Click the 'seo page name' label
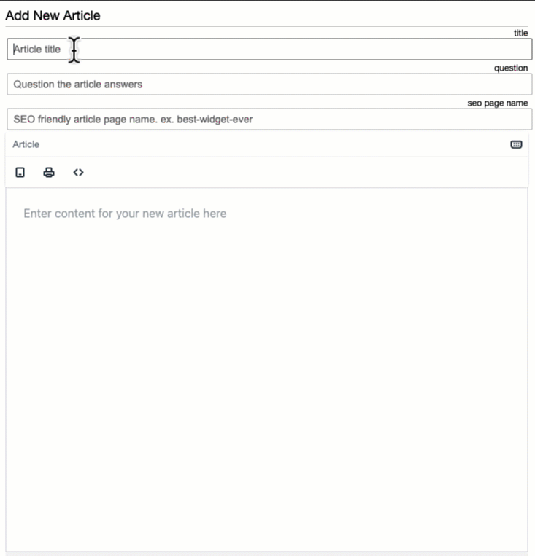Screen dimensions: 535x556 point(497,103)
